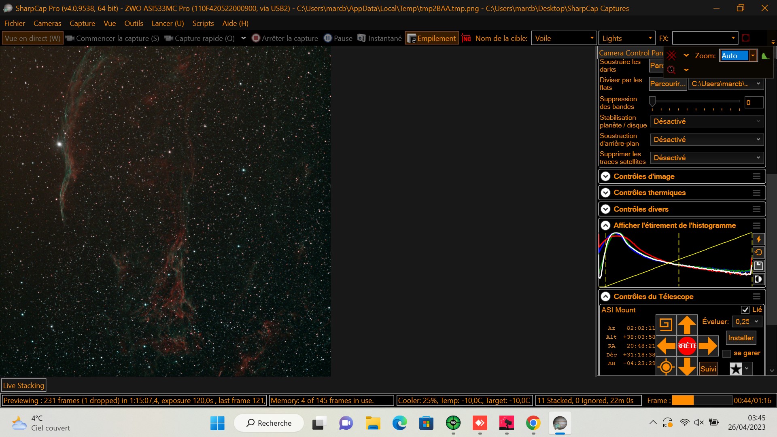The height and width of the screenshot is (437, 777).
Task: Open the Scripts menu
Action: 203,23
